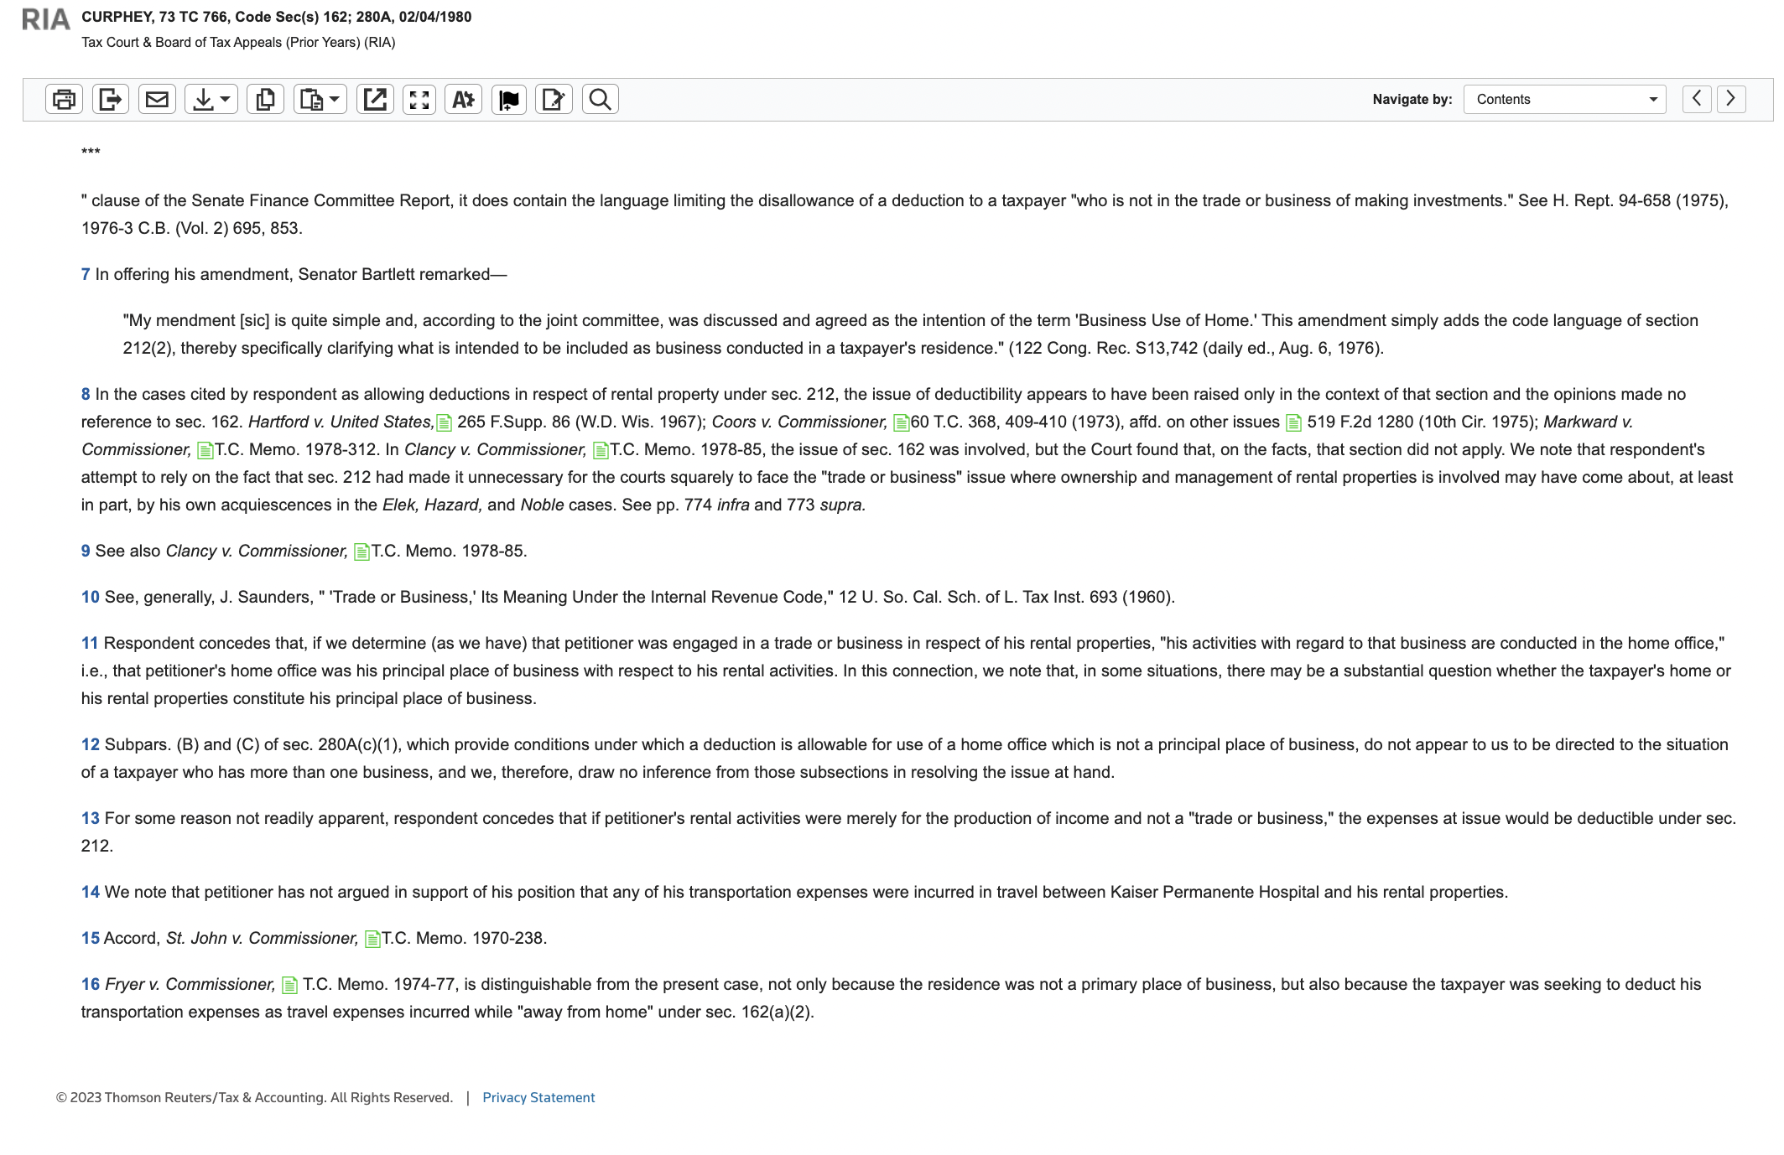Add a flag to this document

(508, 100)
